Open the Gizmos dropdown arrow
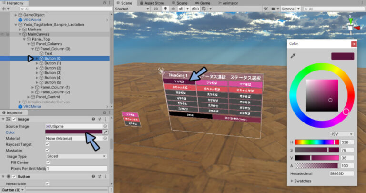Image resolution: width=366 pixels, height=193 pixels. [298, 9]
